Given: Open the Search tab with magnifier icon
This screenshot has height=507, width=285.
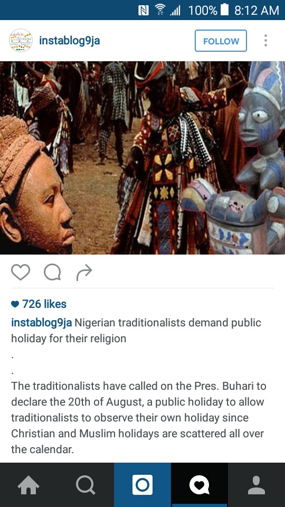Looking at the screenshot, I should coord(85,485).
